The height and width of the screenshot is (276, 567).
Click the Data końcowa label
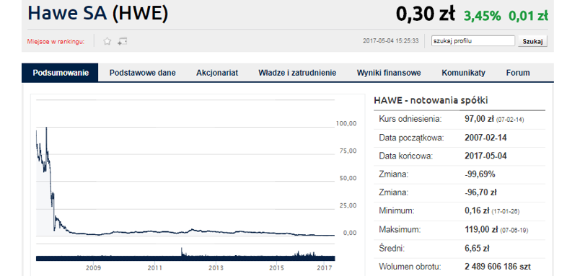click(405, 156)
